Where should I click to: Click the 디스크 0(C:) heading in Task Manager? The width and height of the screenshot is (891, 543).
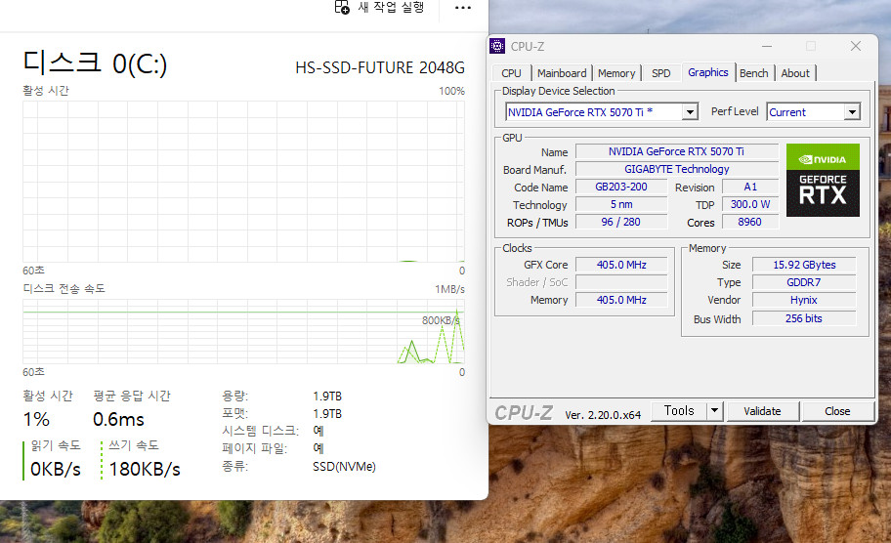[95, 63]
